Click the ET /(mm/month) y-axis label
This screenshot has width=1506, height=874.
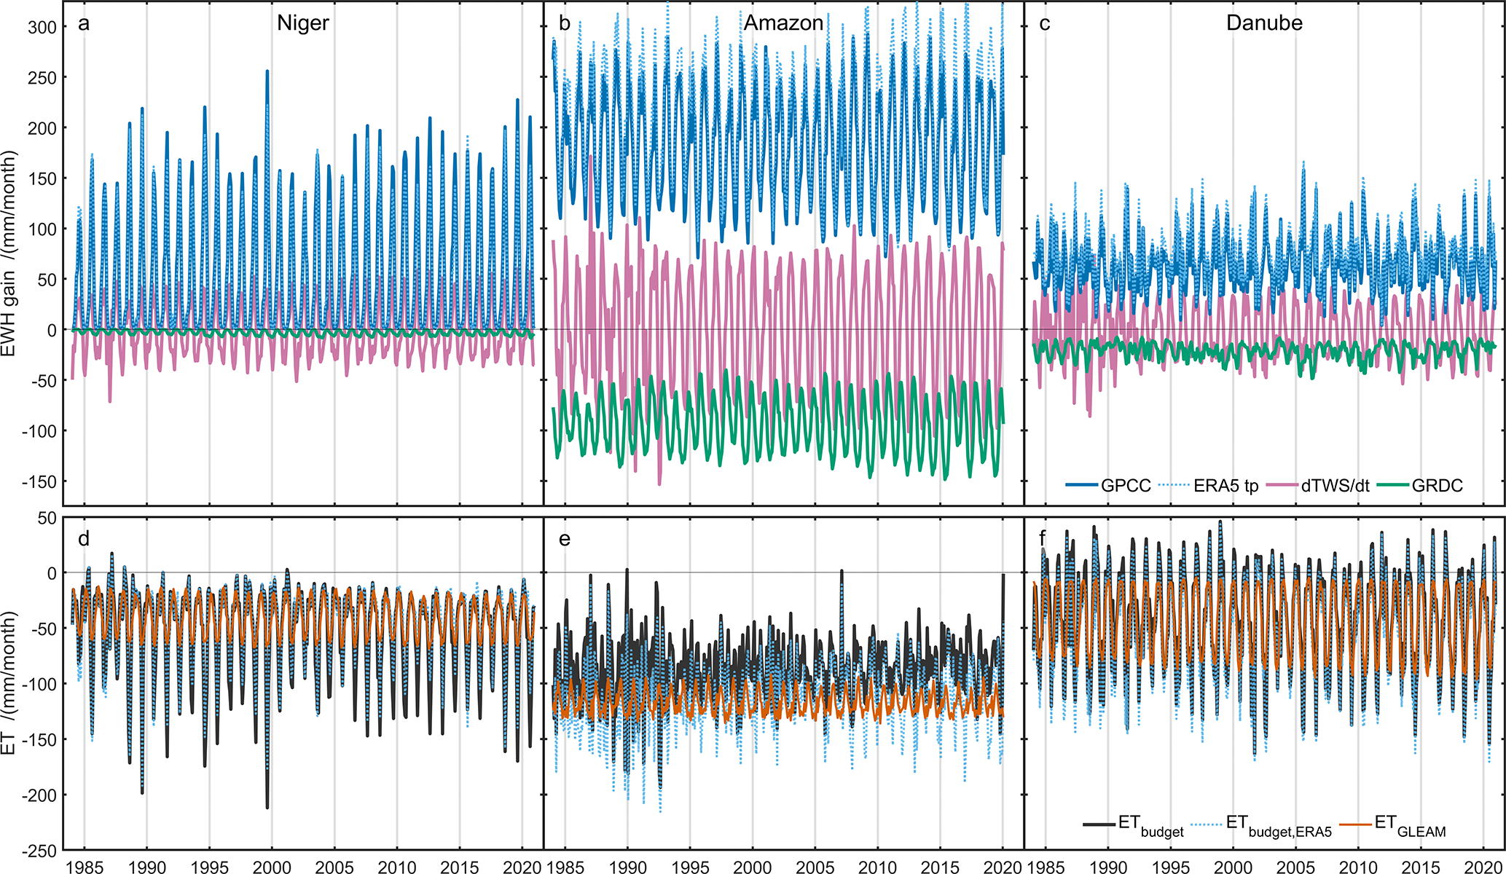tap(9, 683)
